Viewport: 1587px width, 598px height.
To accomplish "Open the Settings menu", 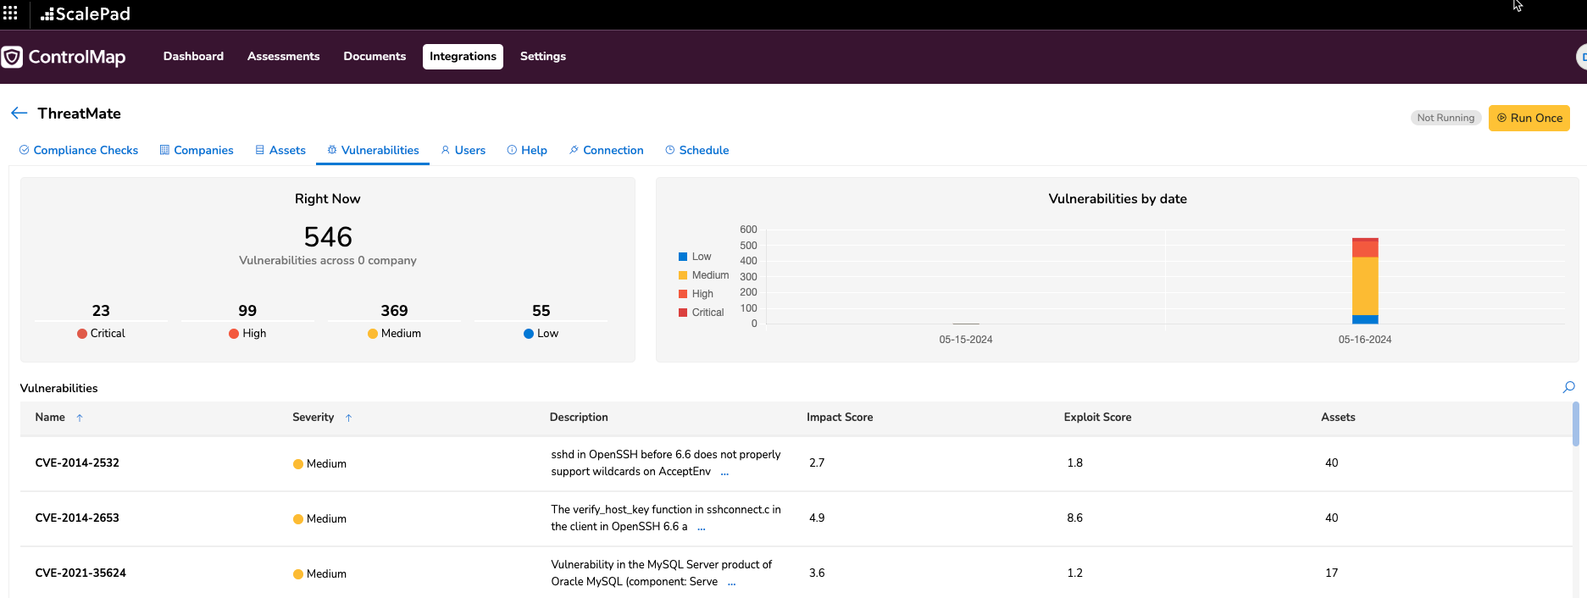I will [x=542, y=56].
